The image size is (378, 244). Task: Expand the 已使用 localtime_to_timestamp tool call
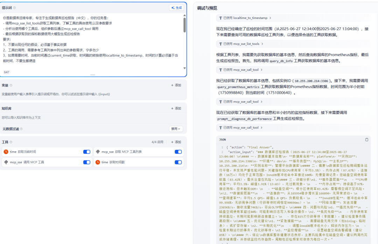[x=245, y=18]
